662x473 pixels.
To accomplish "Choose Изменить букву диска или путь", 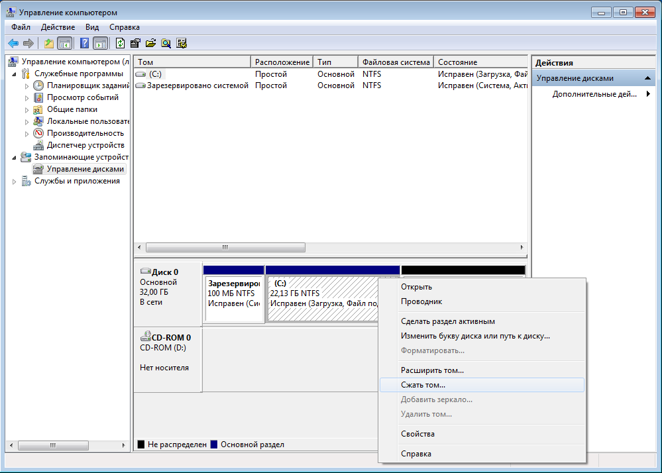I will click(x=482, y=337).
